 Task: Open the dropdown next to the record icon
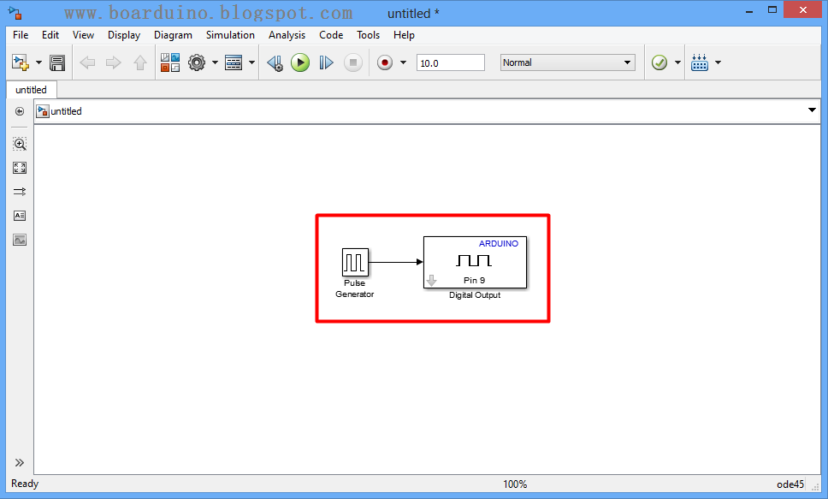tap(402, 62)
